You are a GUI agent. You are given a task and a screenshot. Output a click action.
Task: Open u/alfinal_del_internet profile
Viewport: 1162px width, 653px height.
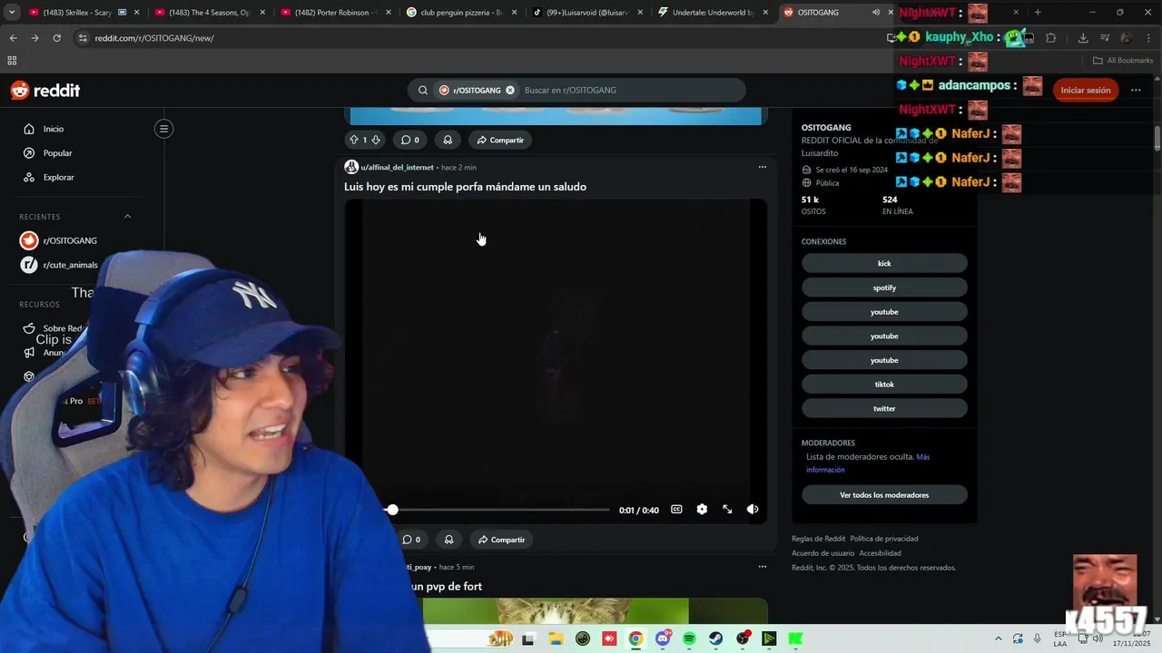397,167
